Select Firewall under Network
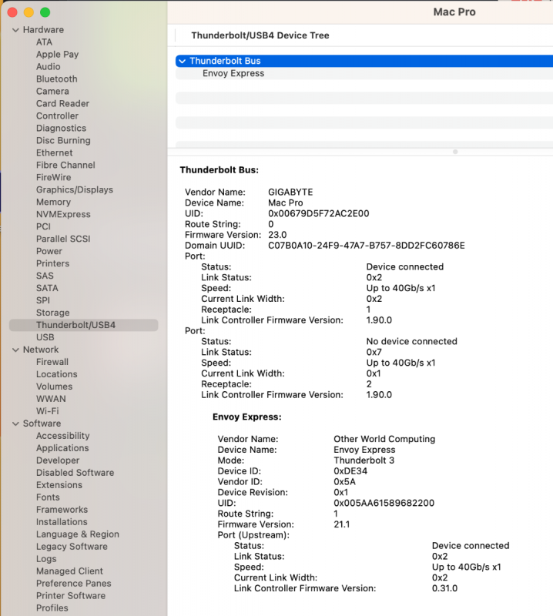 pyautogui.click(x=52, y=362)
